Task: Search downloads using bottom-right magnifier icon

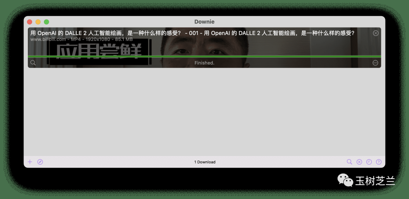Action: coord(349,162)
